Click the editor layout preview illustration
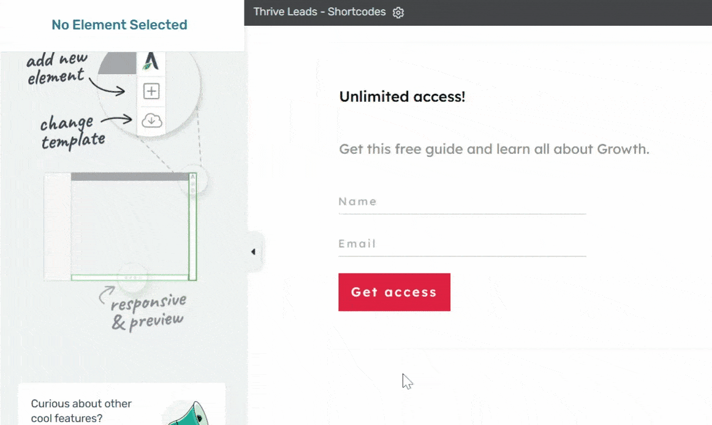Viewport: 712px width, 425px height. (119, 226)
